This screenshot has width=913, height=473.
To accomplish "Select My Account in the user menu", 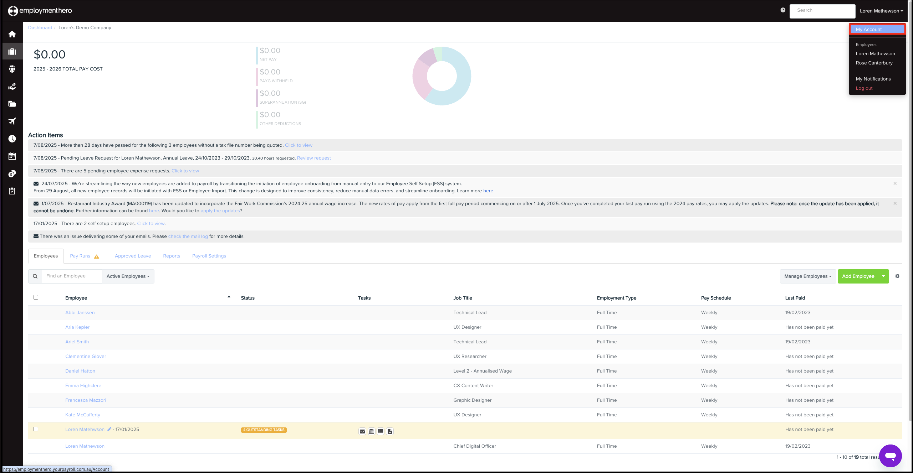I will [x=868, y=29].
